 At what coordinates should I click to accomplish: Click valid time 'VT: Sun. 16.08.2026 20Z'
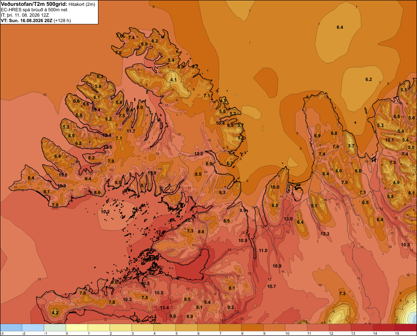(27, 20)
